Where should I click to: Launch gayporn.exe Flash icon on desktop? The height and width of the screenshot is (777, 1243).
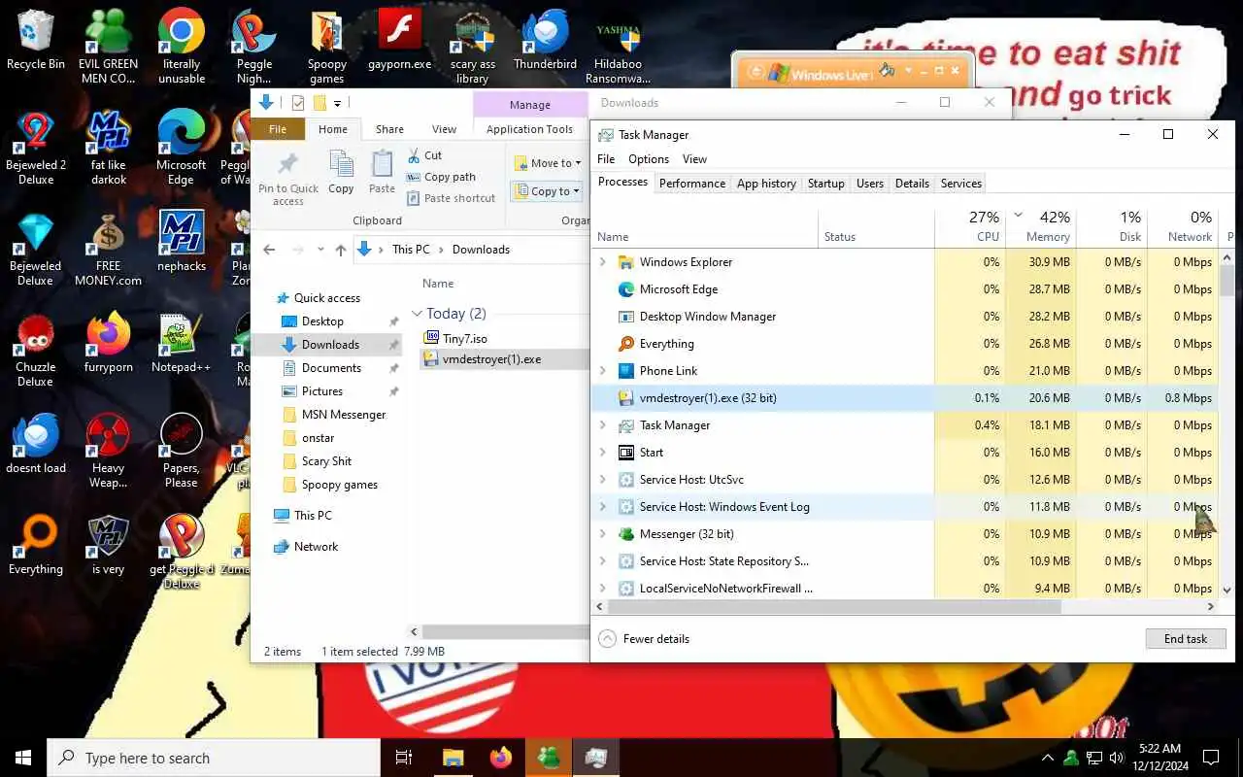point(399,41)
